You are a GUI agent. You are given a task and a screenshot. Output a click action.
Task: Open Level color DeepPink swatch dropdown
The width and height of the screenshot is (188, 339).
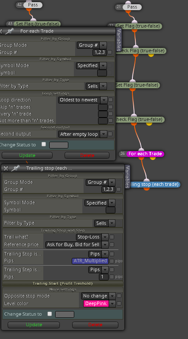pyautogui.click(x=112, y=303)
